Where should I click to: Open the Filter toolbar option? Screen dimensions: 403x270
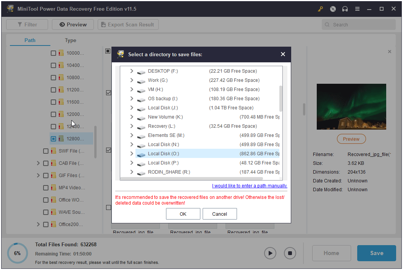coord(27,24)
